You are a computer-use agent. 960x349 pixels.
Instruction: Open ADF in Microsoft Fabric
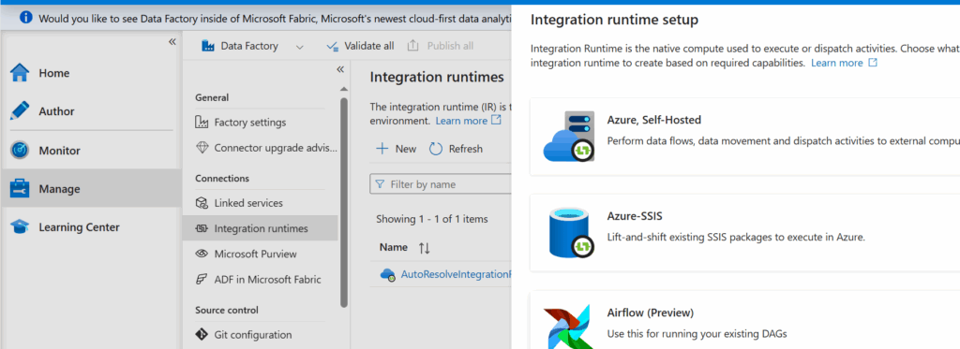tap(261, 280)
